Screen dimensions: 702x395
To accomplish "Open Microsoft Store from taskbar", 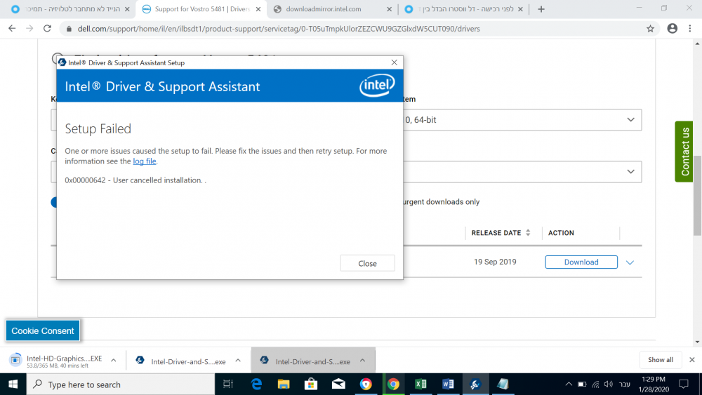I will [x=311, y=384].
